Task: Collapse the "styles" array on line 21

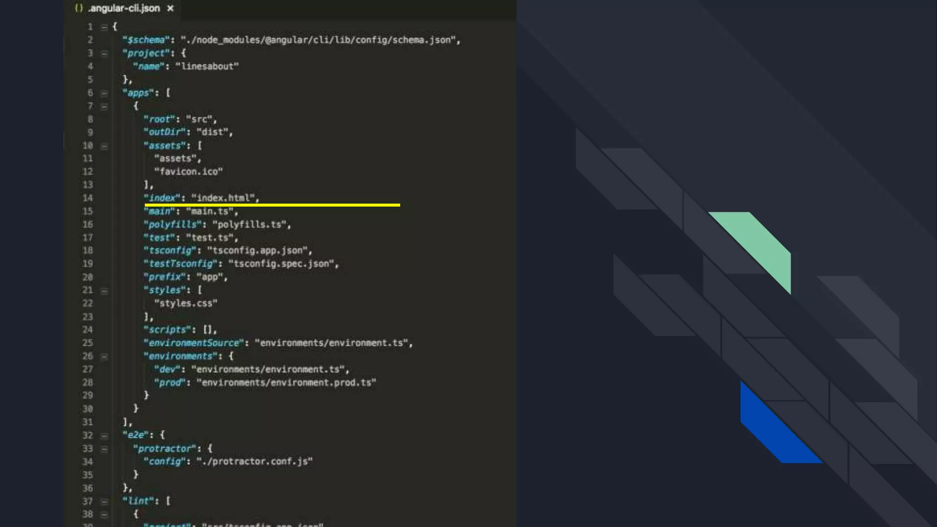Action: point(104,290)
